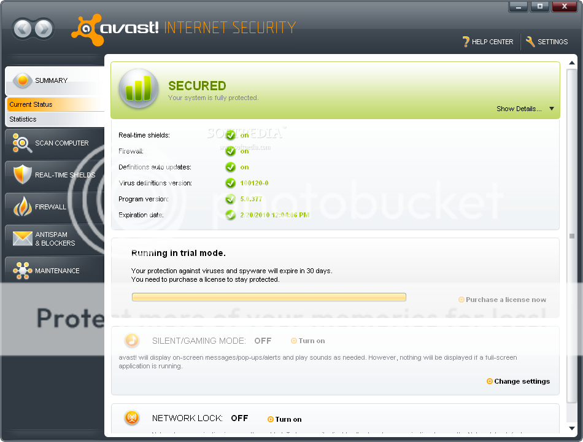Select Statistics sidebar item
Image resolution: width=583 pixels, height=442 pixels.
(x=55, y=119)
